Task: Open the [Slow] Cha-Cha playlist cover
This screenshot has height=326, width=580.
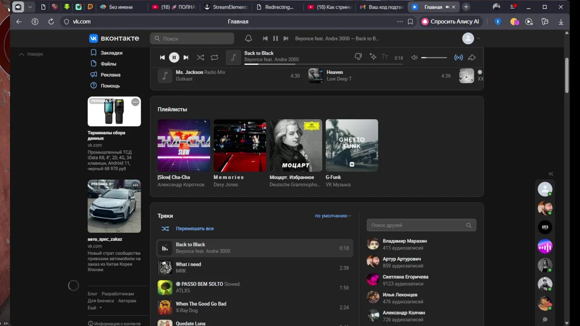Action: (184, 145)
